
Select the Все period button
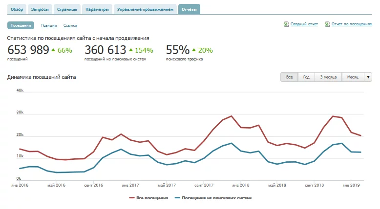[289, 77]
